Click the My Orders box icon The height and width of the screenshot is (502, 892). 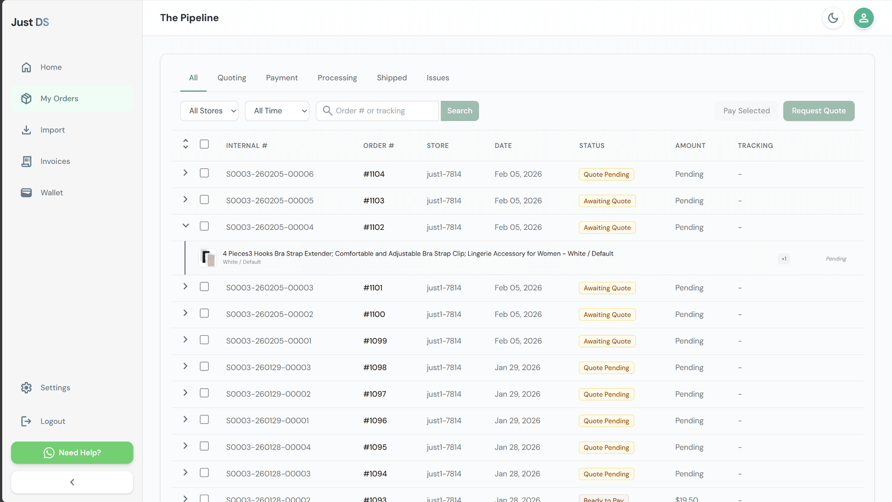pyautogui.click(x=26, y=99)
